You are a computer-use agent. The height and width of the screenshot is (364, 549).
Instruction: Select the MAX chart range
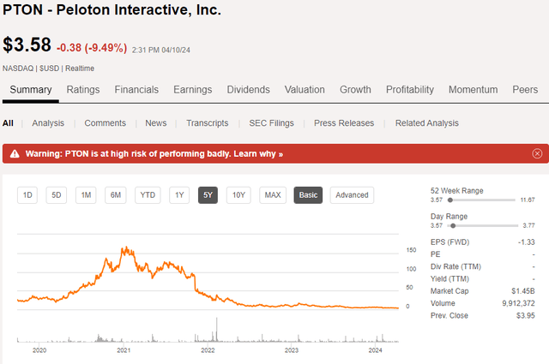(x=273, y=195)
